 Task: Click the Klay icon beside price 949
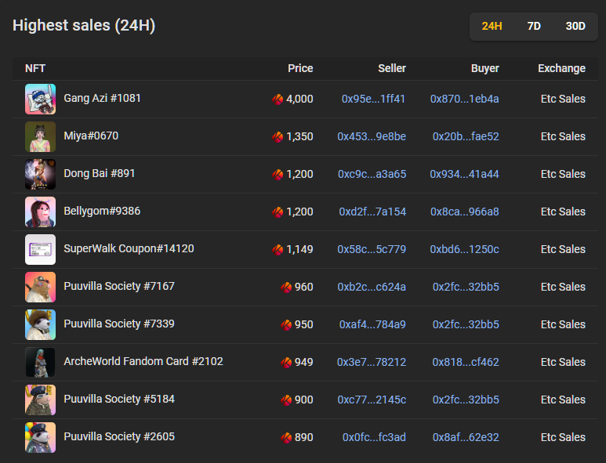point(286,362)
